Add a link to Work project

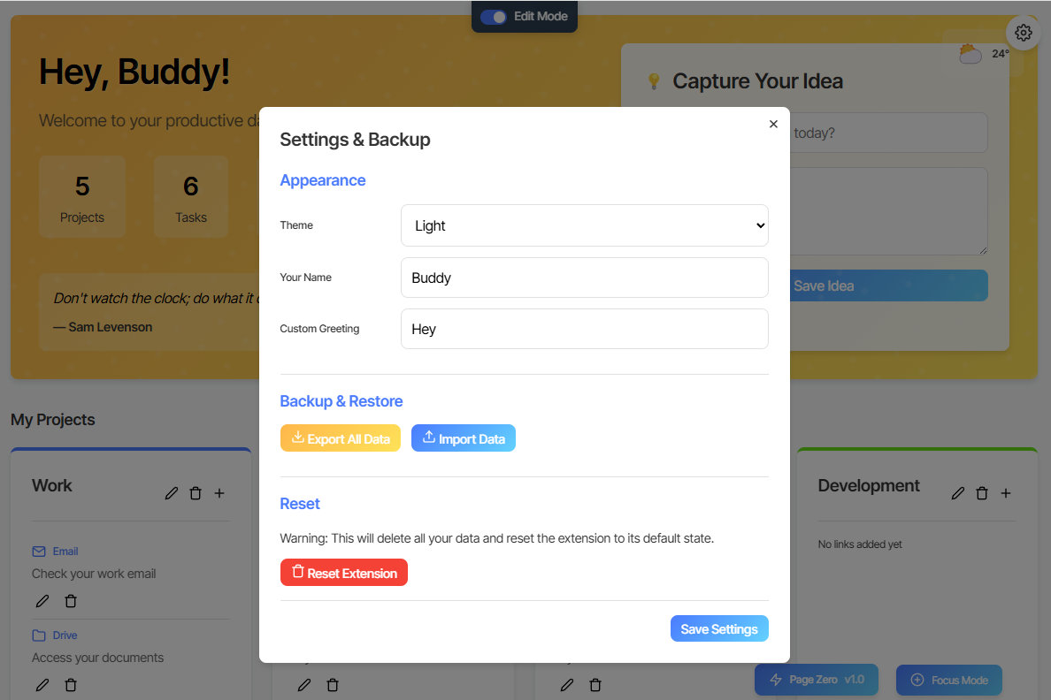pyautogui.click(x=219, y=493)
